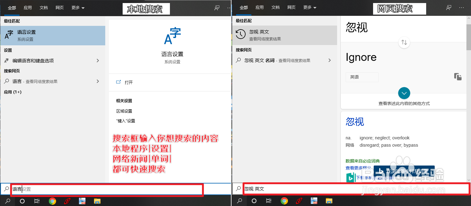Open the PDF viewer app under 忽视 英文 search

[314, 201]
